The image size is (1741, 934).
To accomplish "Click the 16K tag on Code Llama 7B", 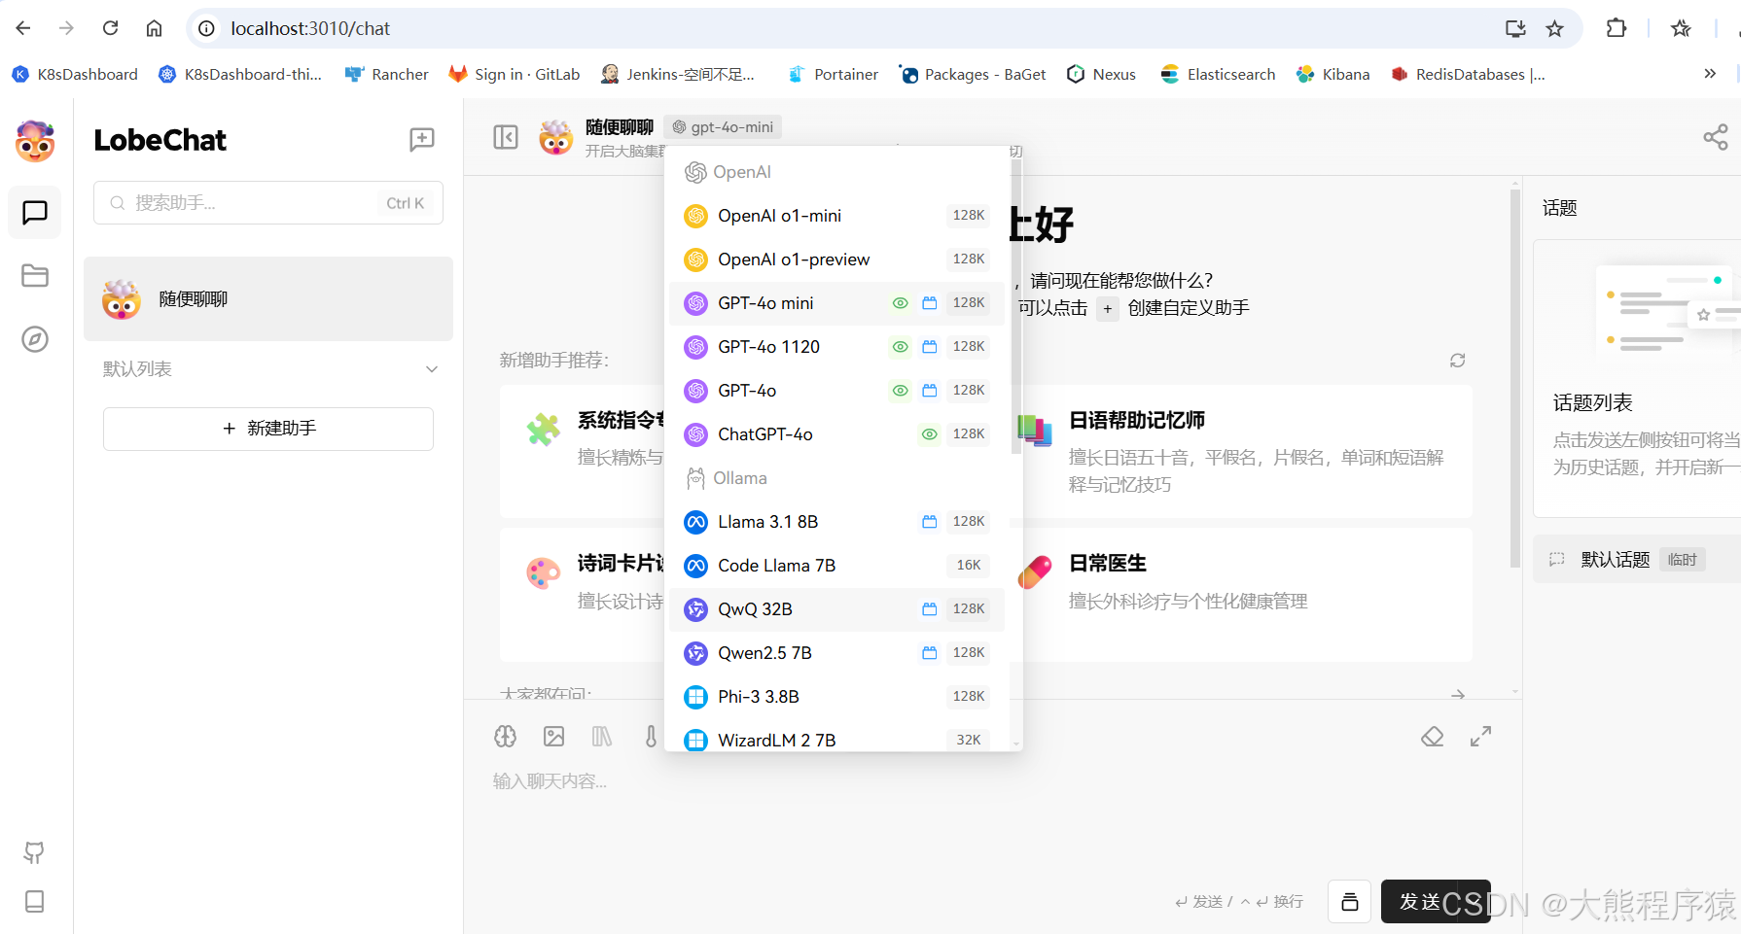I will [969, 566].
